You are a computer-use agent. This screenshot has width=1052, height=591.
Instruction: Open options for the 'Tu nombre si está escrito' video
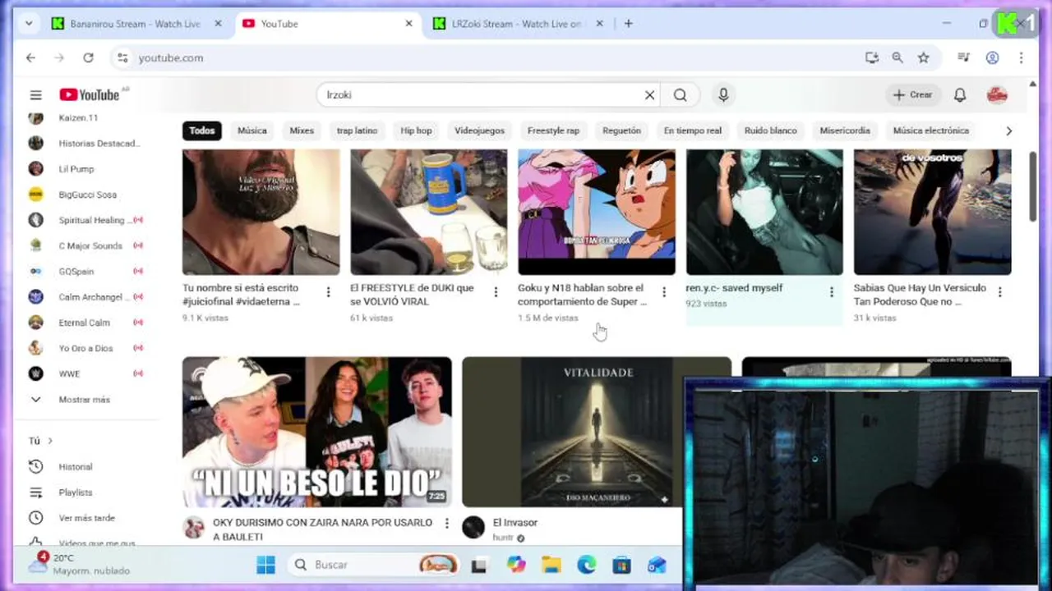[328, 292]
